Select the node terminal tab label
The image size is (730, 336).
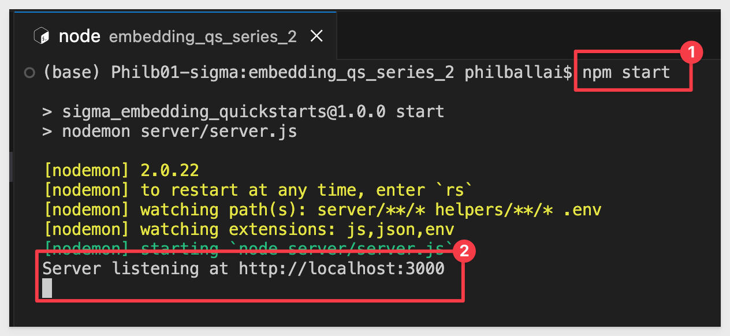click(x=80, y=37)
